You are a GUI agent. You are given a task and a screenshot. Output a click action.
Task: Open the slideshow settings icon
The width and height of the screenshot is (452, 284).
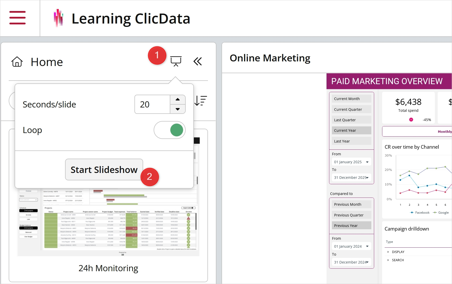(176, 61)
